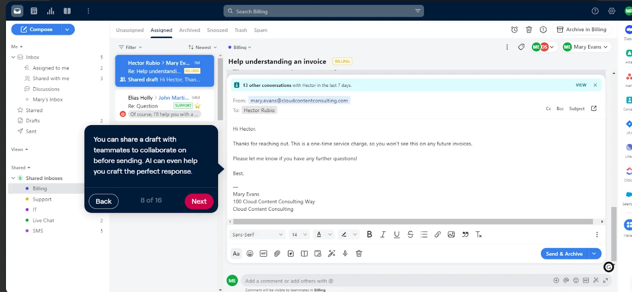The width and height of the screenshot is (632, 292).
Task: Click the mark as spam icon
Action: (543, 30)
